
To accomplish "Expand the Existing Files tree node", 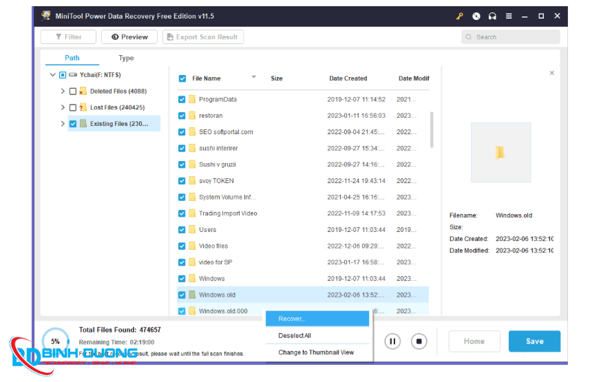I will click(63, 124).
